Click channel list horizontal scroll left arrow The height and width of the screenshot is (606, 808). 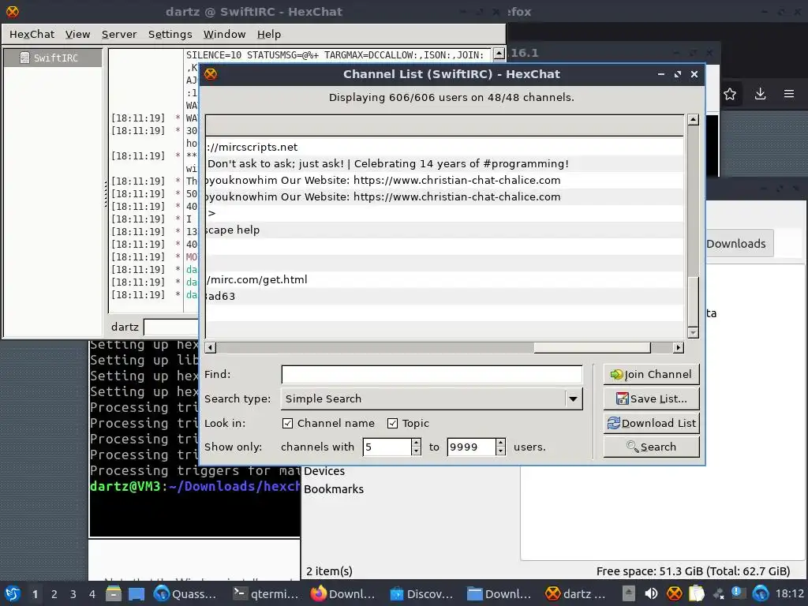tap(210, 347)
